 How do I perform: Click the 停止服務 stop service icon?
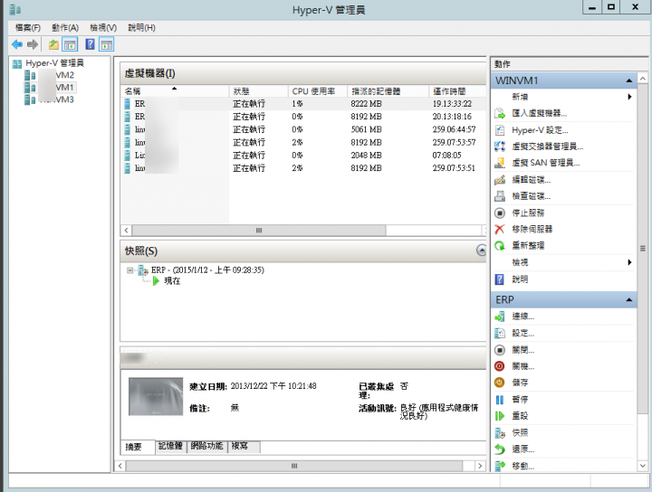point(499,213)
